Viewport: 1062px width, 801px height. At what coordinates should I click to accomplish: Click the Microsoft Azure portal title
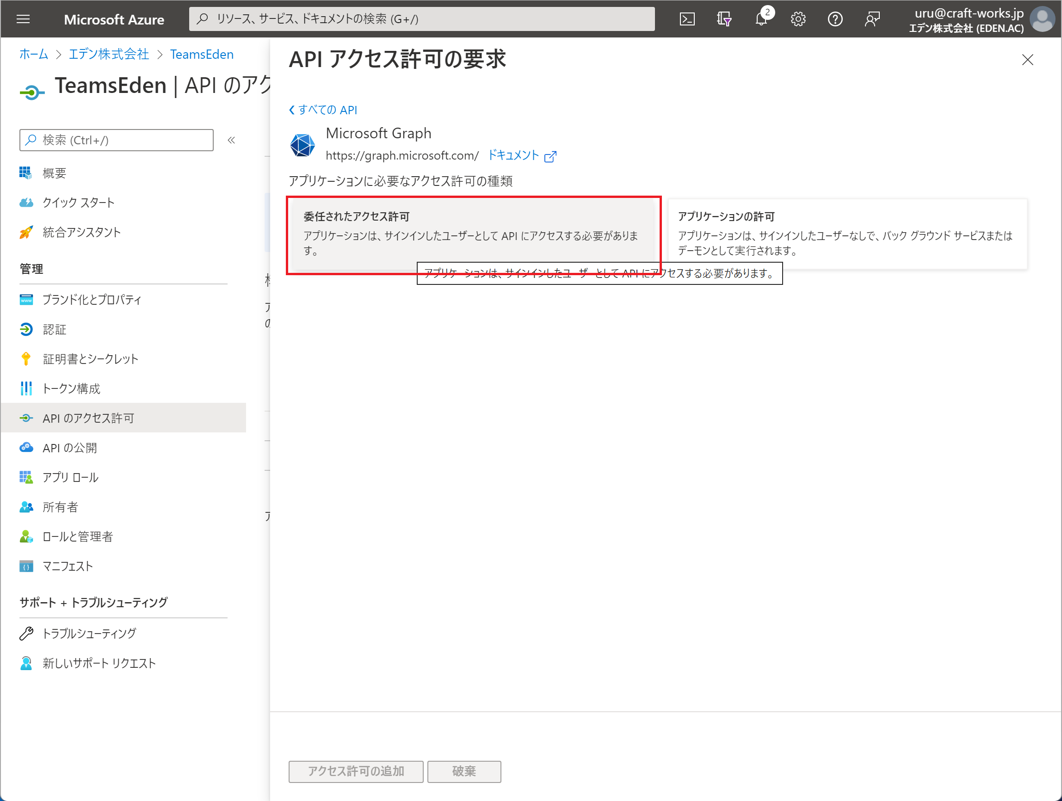(114, 19)
